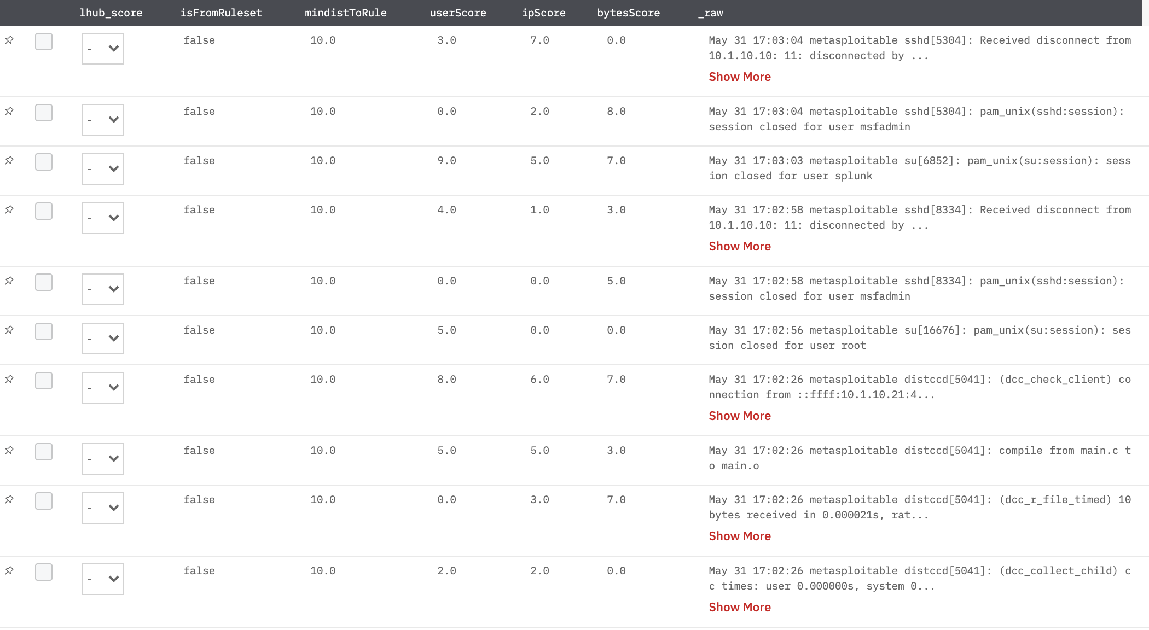Image resolution: width=1149 pixels, height=630 pixels.
Task: Tick checkbox on compile from main.c row
Action: tap(44, 452)
